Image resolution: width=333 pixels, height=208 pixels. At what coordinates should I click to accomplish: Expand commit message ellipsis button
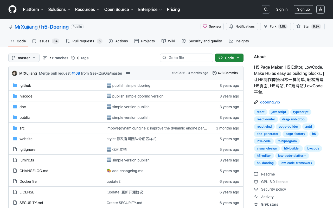pyautogui.click(x=128, y=73)
